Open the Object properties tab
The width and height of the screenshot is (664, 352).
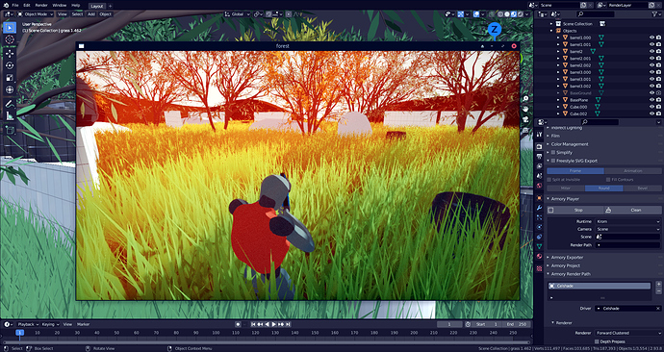539,197
